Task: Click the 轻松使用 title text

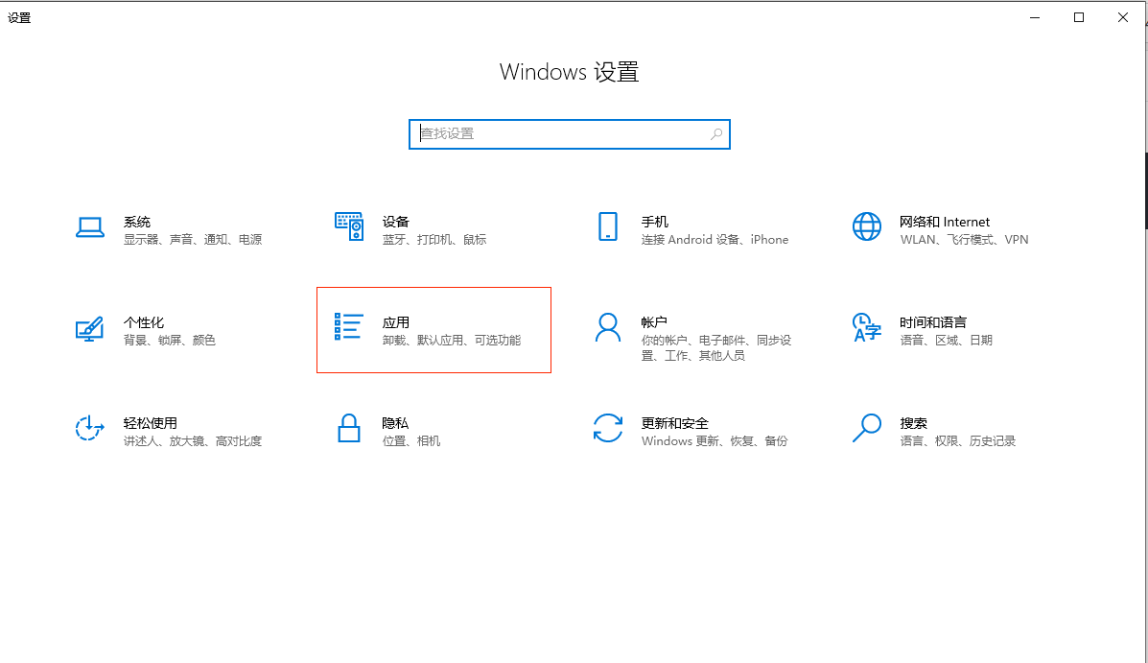Action: (150, 423)
